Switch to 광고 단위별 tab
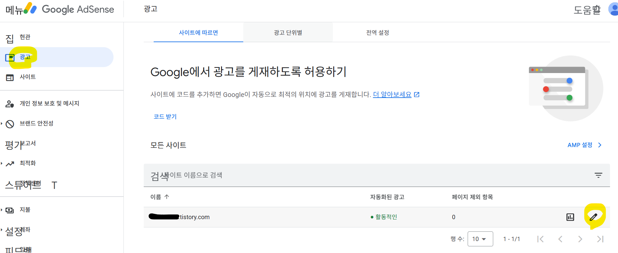 click(x=288, y=33)
